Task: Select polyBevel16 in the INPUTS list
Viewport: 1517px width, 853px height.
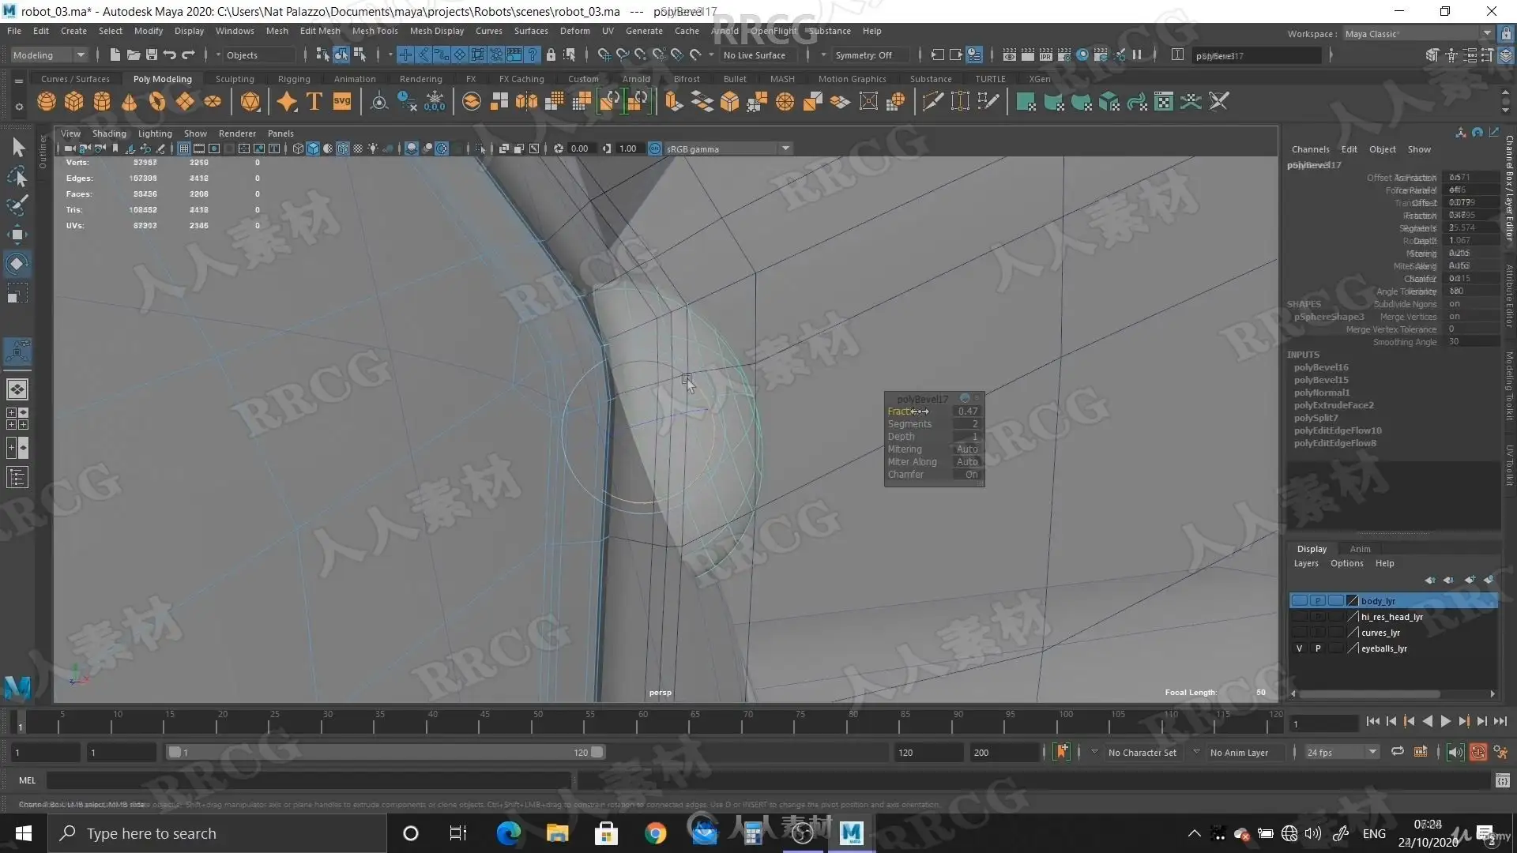Action: pos(1321,367)
